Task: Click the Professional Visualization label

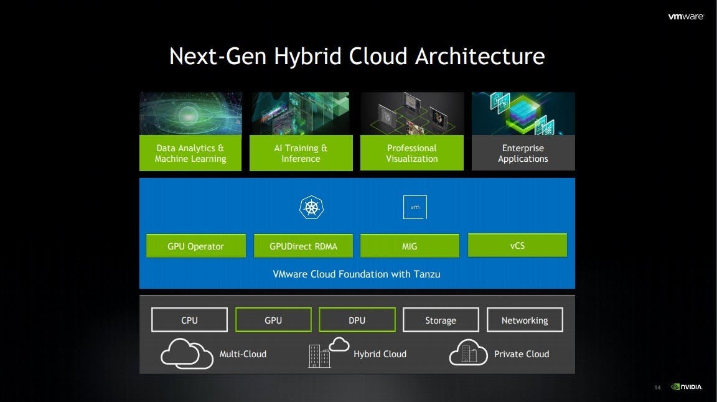Action: click(x=412, y=153)
